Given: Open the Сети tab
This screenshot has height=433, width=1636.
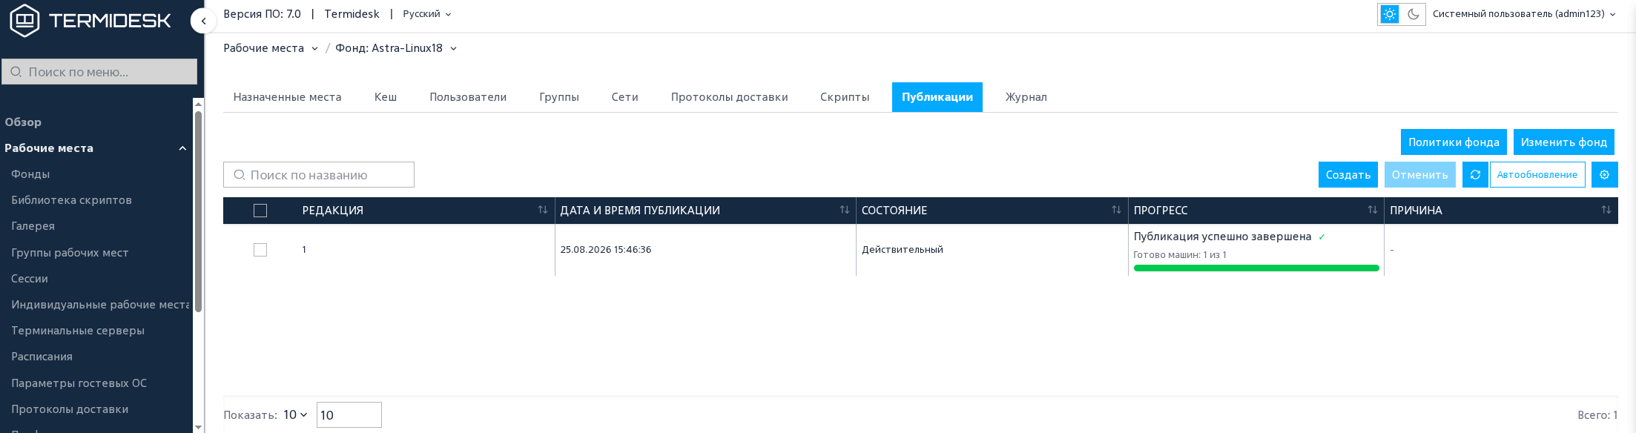Looking at the screenshot, I should [625, 97].
